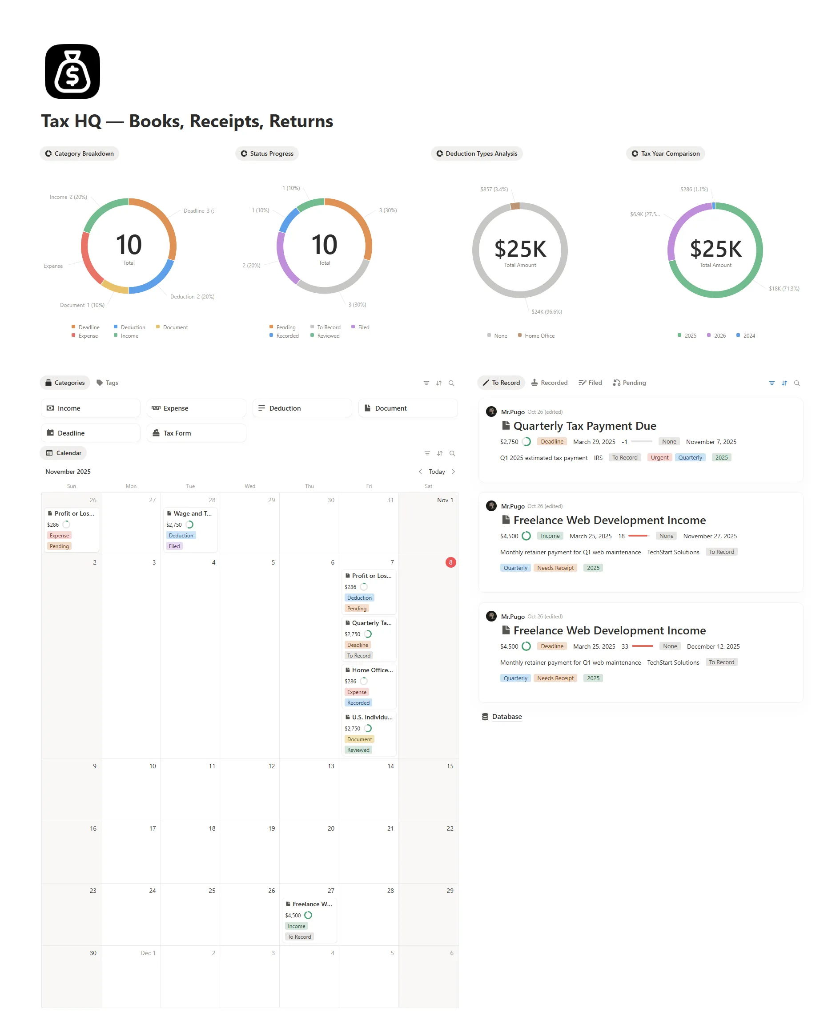This screenshot has height=1025, width=840.
Task: Open the Deduction category card
Action: 301,408
